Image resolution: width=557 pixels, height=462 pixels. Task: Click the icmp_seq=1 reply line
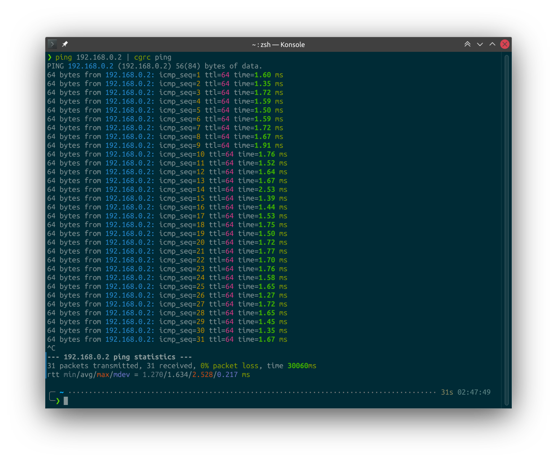coord(165,75)
